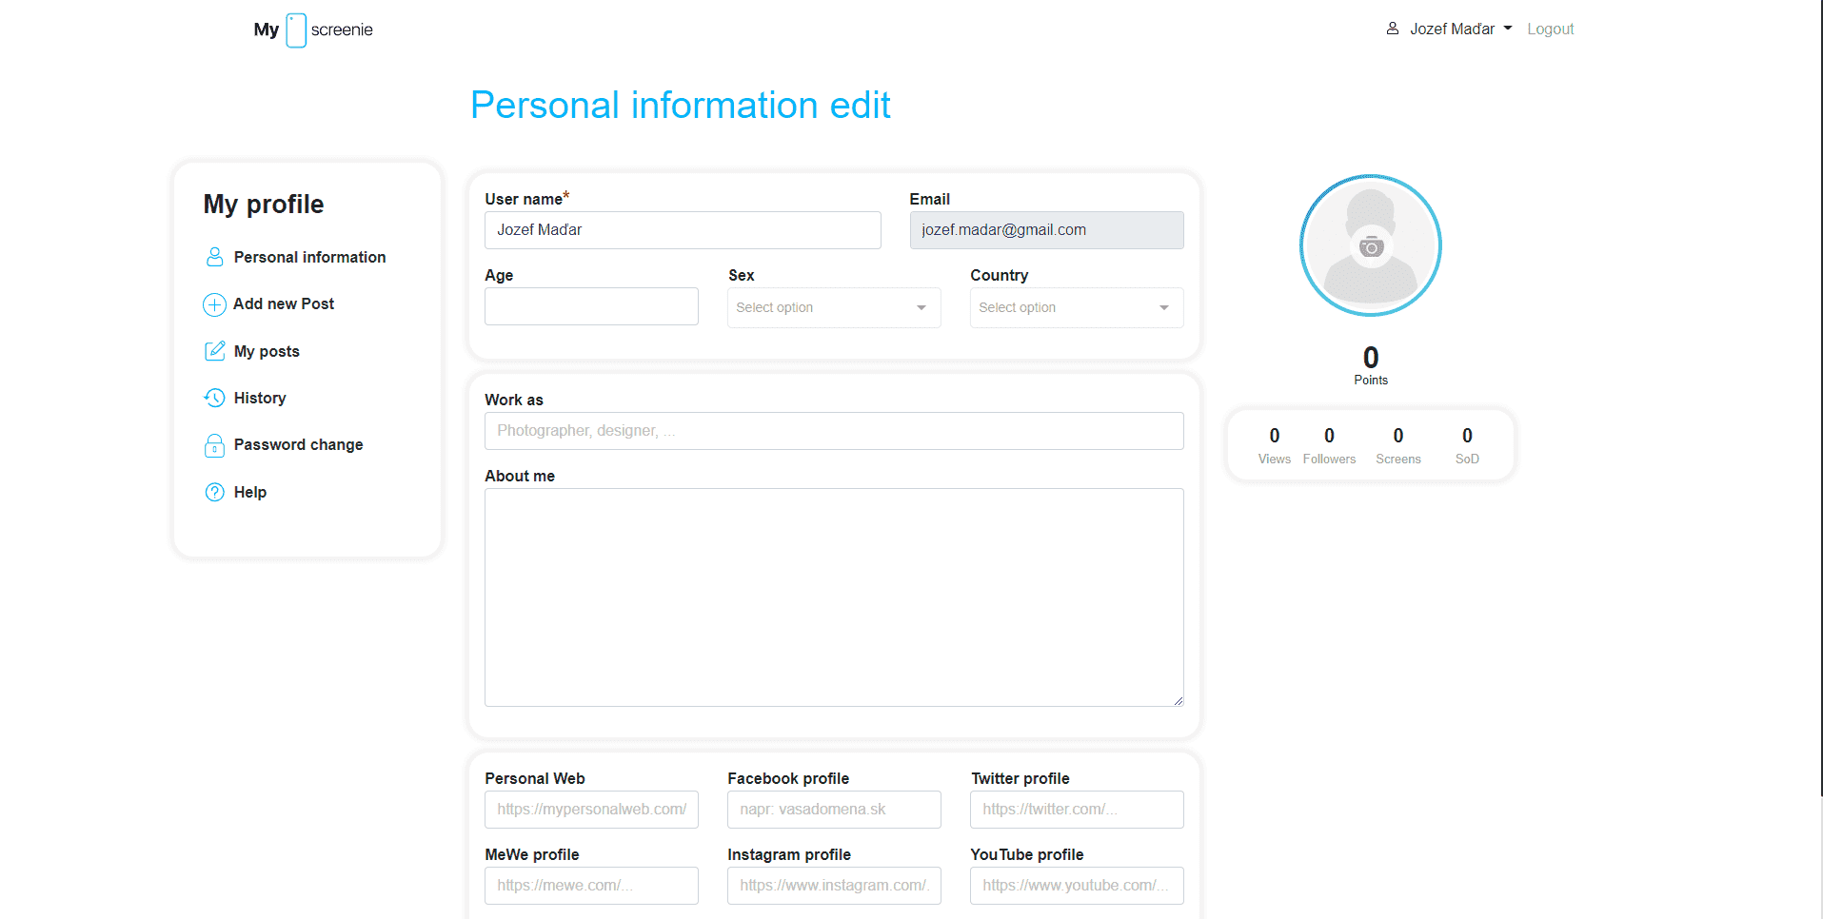Click the camera icon on profile avatar

pos(1371,247)
